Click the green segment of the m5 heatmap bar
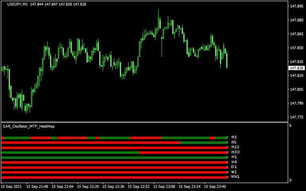This screenshot has height=191, width=306. (x=204, y=143)
